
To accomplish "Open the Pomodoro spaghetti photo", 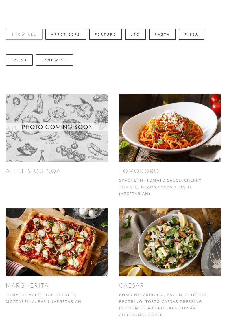I will tap(170, 128).
